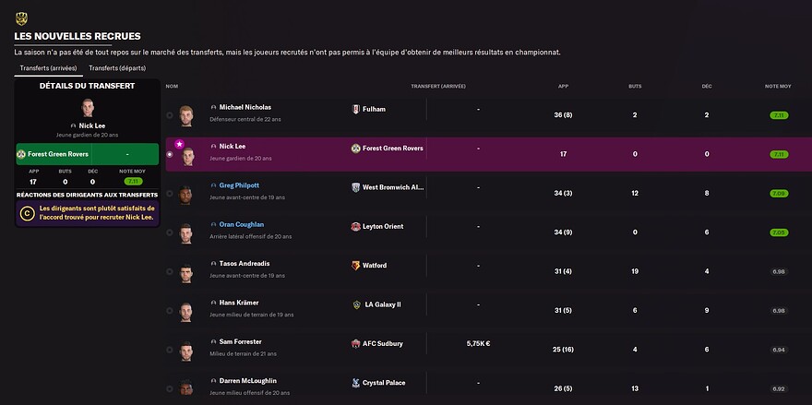Viewport: 812px width, 405px height.
Task: Select the Greg Philpott row radio button
Action: pos(170,193)
